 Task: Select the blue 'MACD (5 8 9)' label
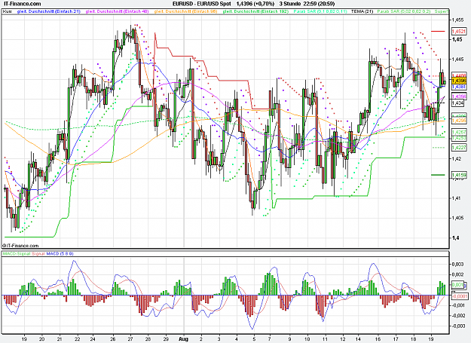pos(60,254)
